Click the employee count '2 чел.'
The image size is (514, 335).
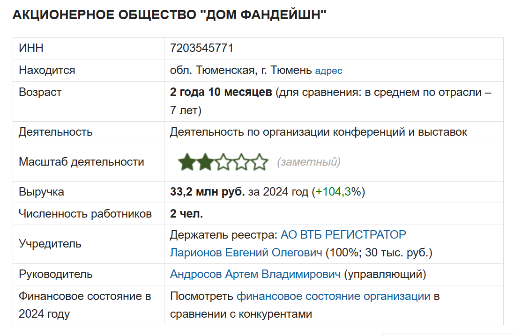(x=186, y=214)
